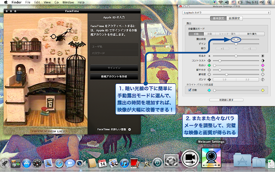275x172 pixels.
Task: Toggle the 自動 white balance checkbox
Action: pyautogui.click(x=189, y=90)
